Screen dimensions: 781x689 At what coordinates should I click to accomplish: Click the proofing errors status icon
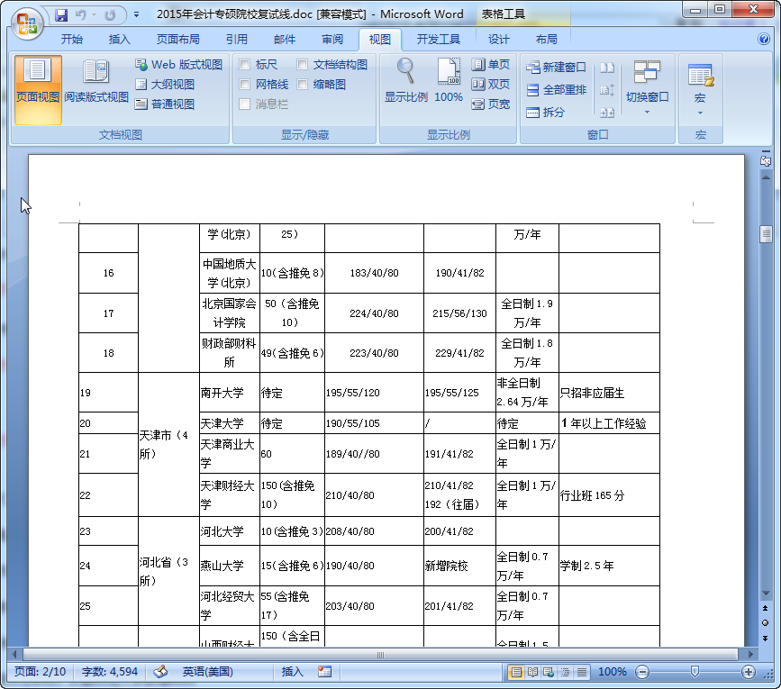160,672
